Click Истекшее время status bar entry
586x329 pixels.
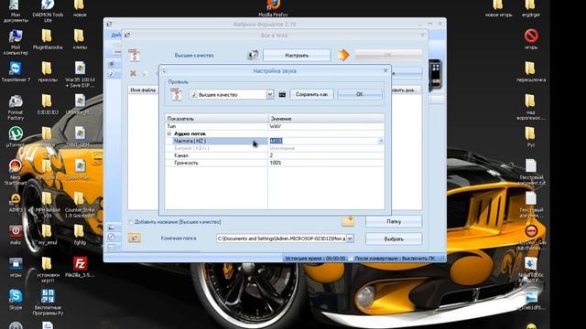[315, 258]
